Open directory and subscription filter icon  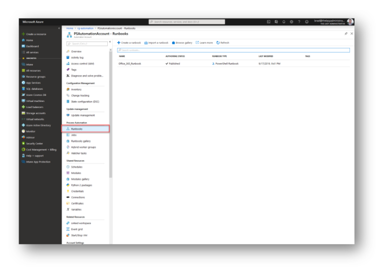(276, 22)
